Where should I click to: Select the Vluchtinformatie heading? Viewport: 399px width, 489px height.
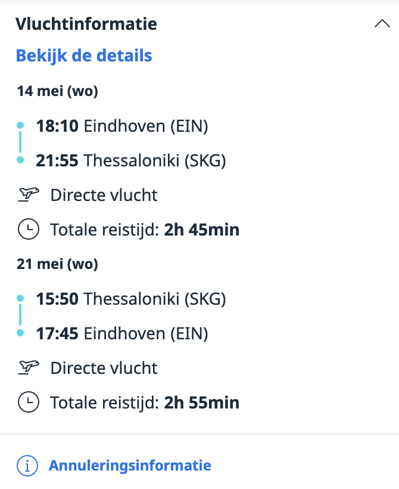coord(86,24)
